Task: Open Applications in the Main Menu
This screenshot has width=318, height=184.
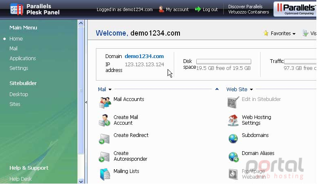Action: [23, 58]
